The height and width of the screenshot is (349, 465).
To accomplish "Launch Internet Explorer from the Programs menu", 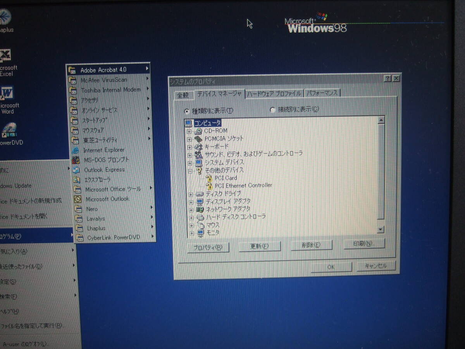I will coord(103,150).
